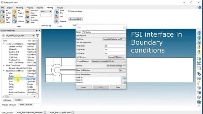Select Embedded Faces

click(27, 21)
